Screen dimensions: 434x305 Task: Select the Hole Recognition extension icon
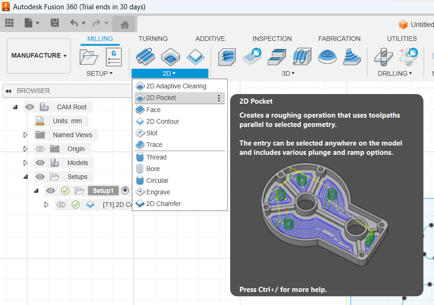[408, 57]
